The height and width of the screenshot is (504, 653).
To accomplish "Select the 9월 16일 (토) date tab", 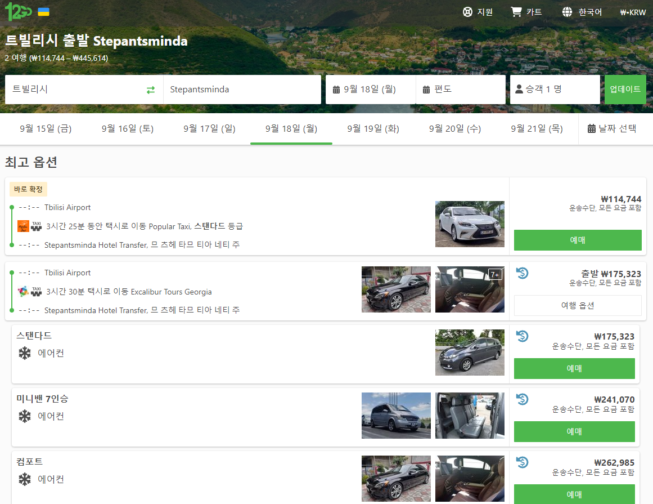I will [128, 129].
